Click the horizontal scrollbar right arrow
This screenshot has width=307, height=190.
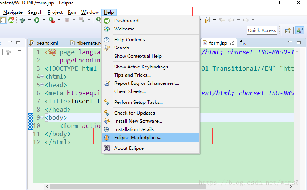pyautogui.click(x=291, y=187)
